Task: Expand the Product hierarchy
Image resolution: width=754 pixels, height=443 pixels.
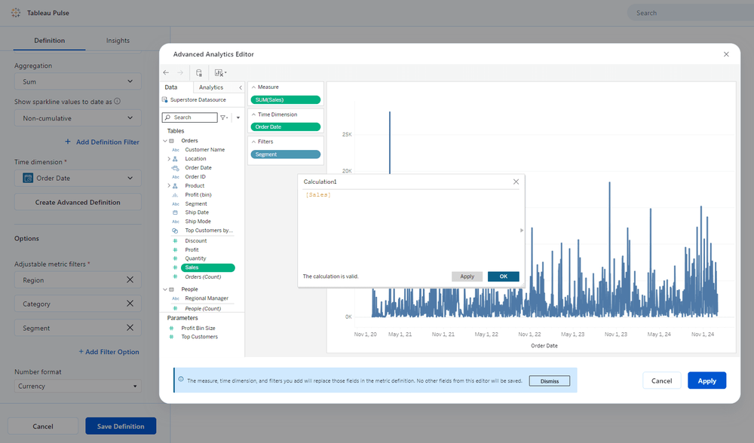Action: click(169, 185)
